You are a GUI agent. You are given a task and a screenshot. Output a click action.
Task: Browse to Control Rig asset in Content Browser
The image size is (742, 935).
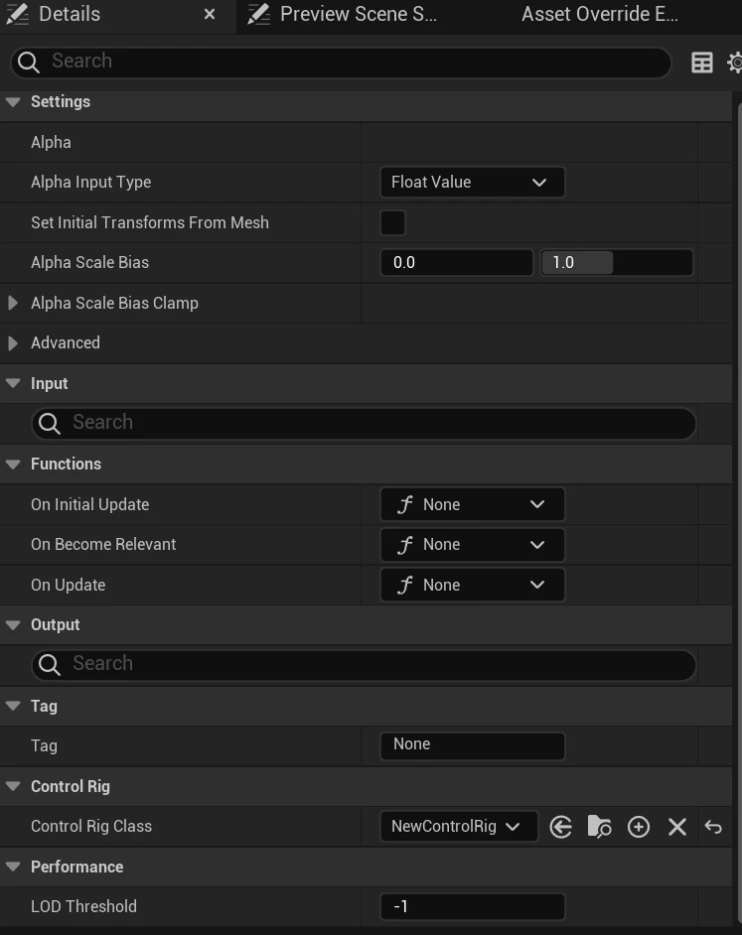[x=599, y=827]
